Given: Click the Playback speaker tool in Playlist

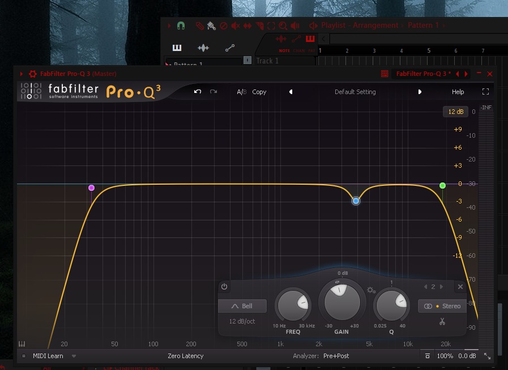Looking at the screenshot, I should 295,25.
